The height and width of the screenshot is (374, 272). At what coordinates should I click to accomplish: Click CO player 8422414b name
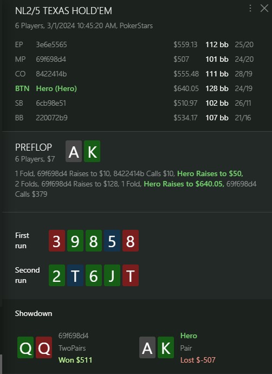[x=51, y=74]
